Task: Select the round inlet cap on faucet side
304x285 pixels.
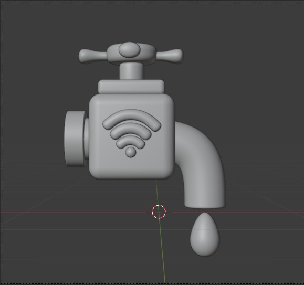Action: pyautogui.click(x=75, y=139)
